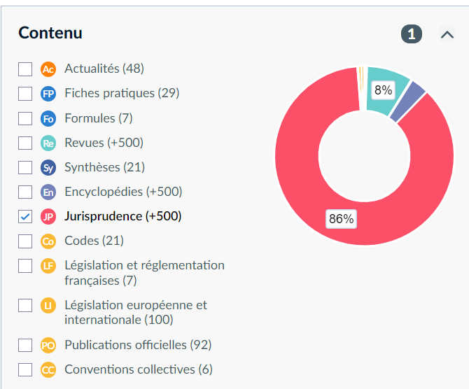Image resolution: width=469 pixels, height=389 pixels.
Task: Click the Formules (7) label text
Action: tap(99, 118)
